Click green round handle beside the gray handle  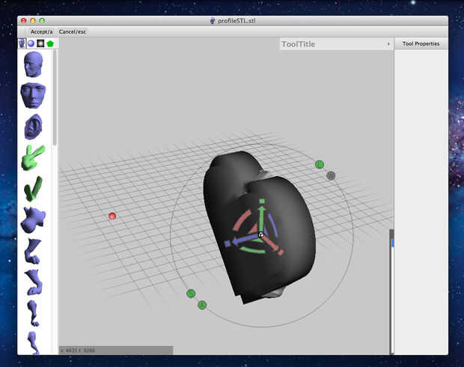coord(320,164)
